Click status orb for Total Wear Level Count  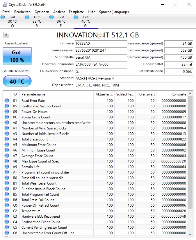coord(7,183)
